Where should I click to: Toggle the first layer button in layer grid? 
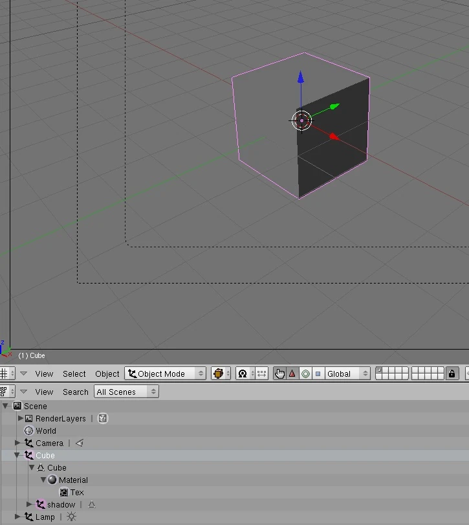(380, 370)
